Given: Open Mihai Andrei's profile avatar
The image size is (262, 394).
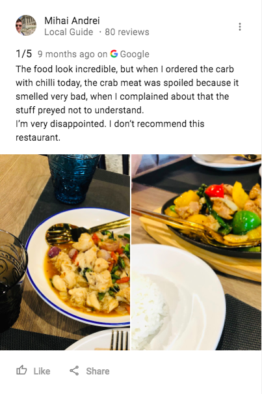Looking at the screenshot, I should pos(26,25).
